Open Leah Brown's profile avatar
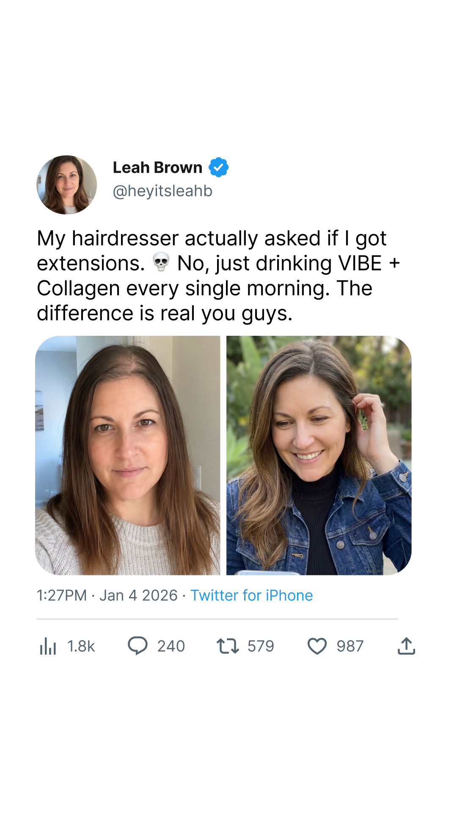Screen dimensions: 457x813 tap(66, 185)
